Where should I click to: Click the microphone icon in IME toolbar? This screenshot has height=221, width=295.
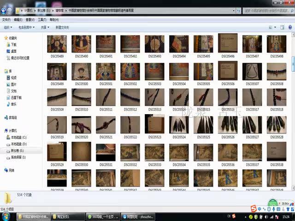274,209
